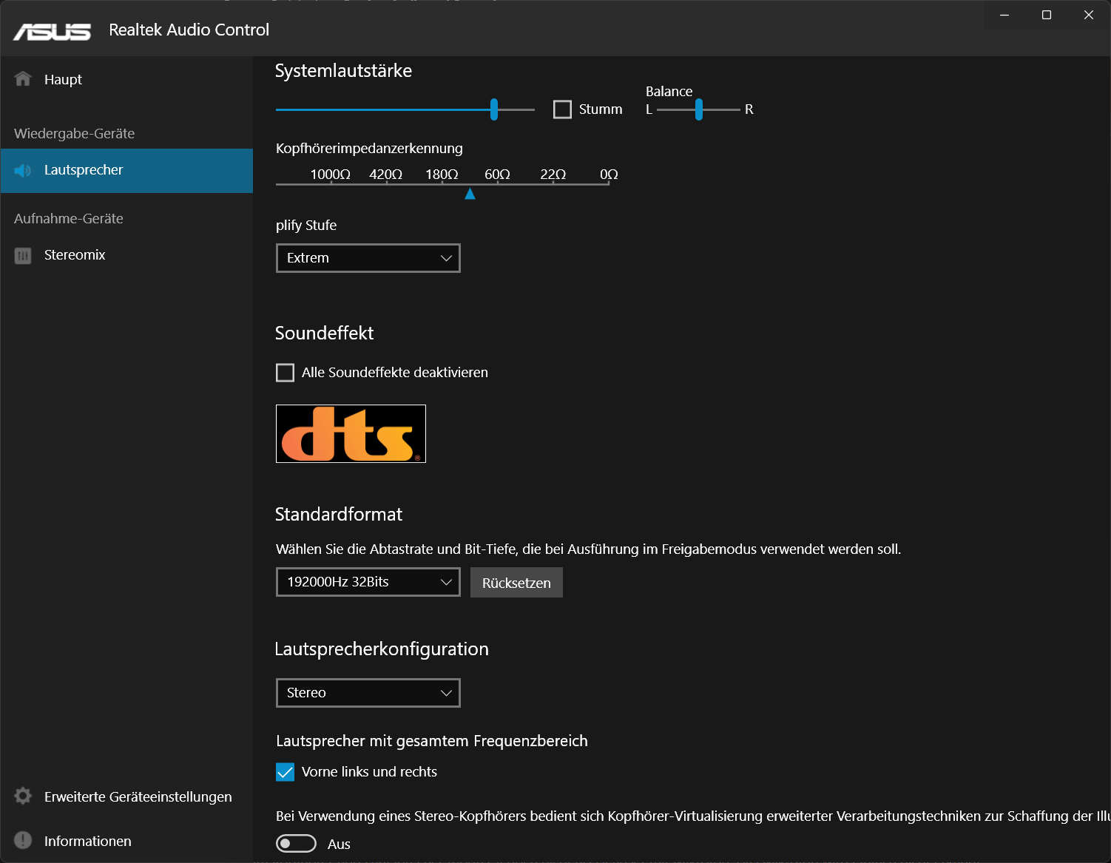Click the Wiedergabe-Geräte section label

tap(74, 134)
